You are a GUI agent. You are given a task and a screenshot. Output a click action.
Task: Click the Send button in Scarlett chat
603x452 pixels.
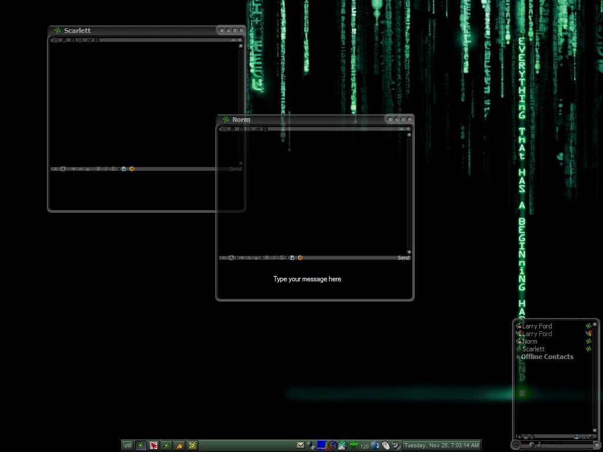(235, 169)
